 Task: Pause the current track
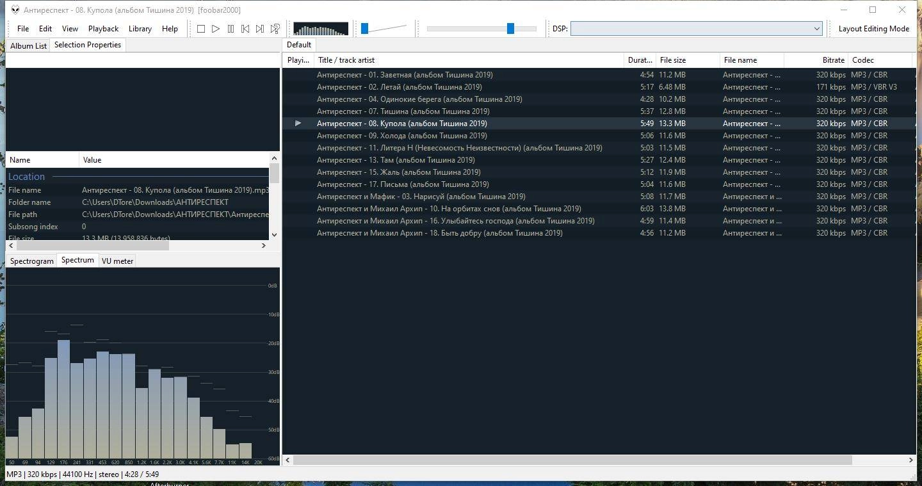tap(230, 29)
